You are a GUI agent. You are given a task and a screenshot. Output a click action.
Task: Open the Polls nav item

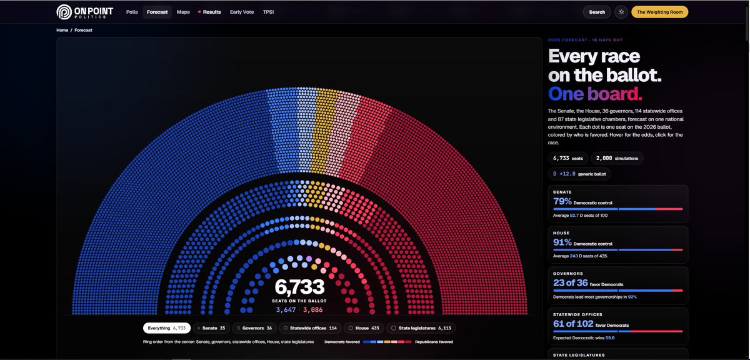pos(132,12)
